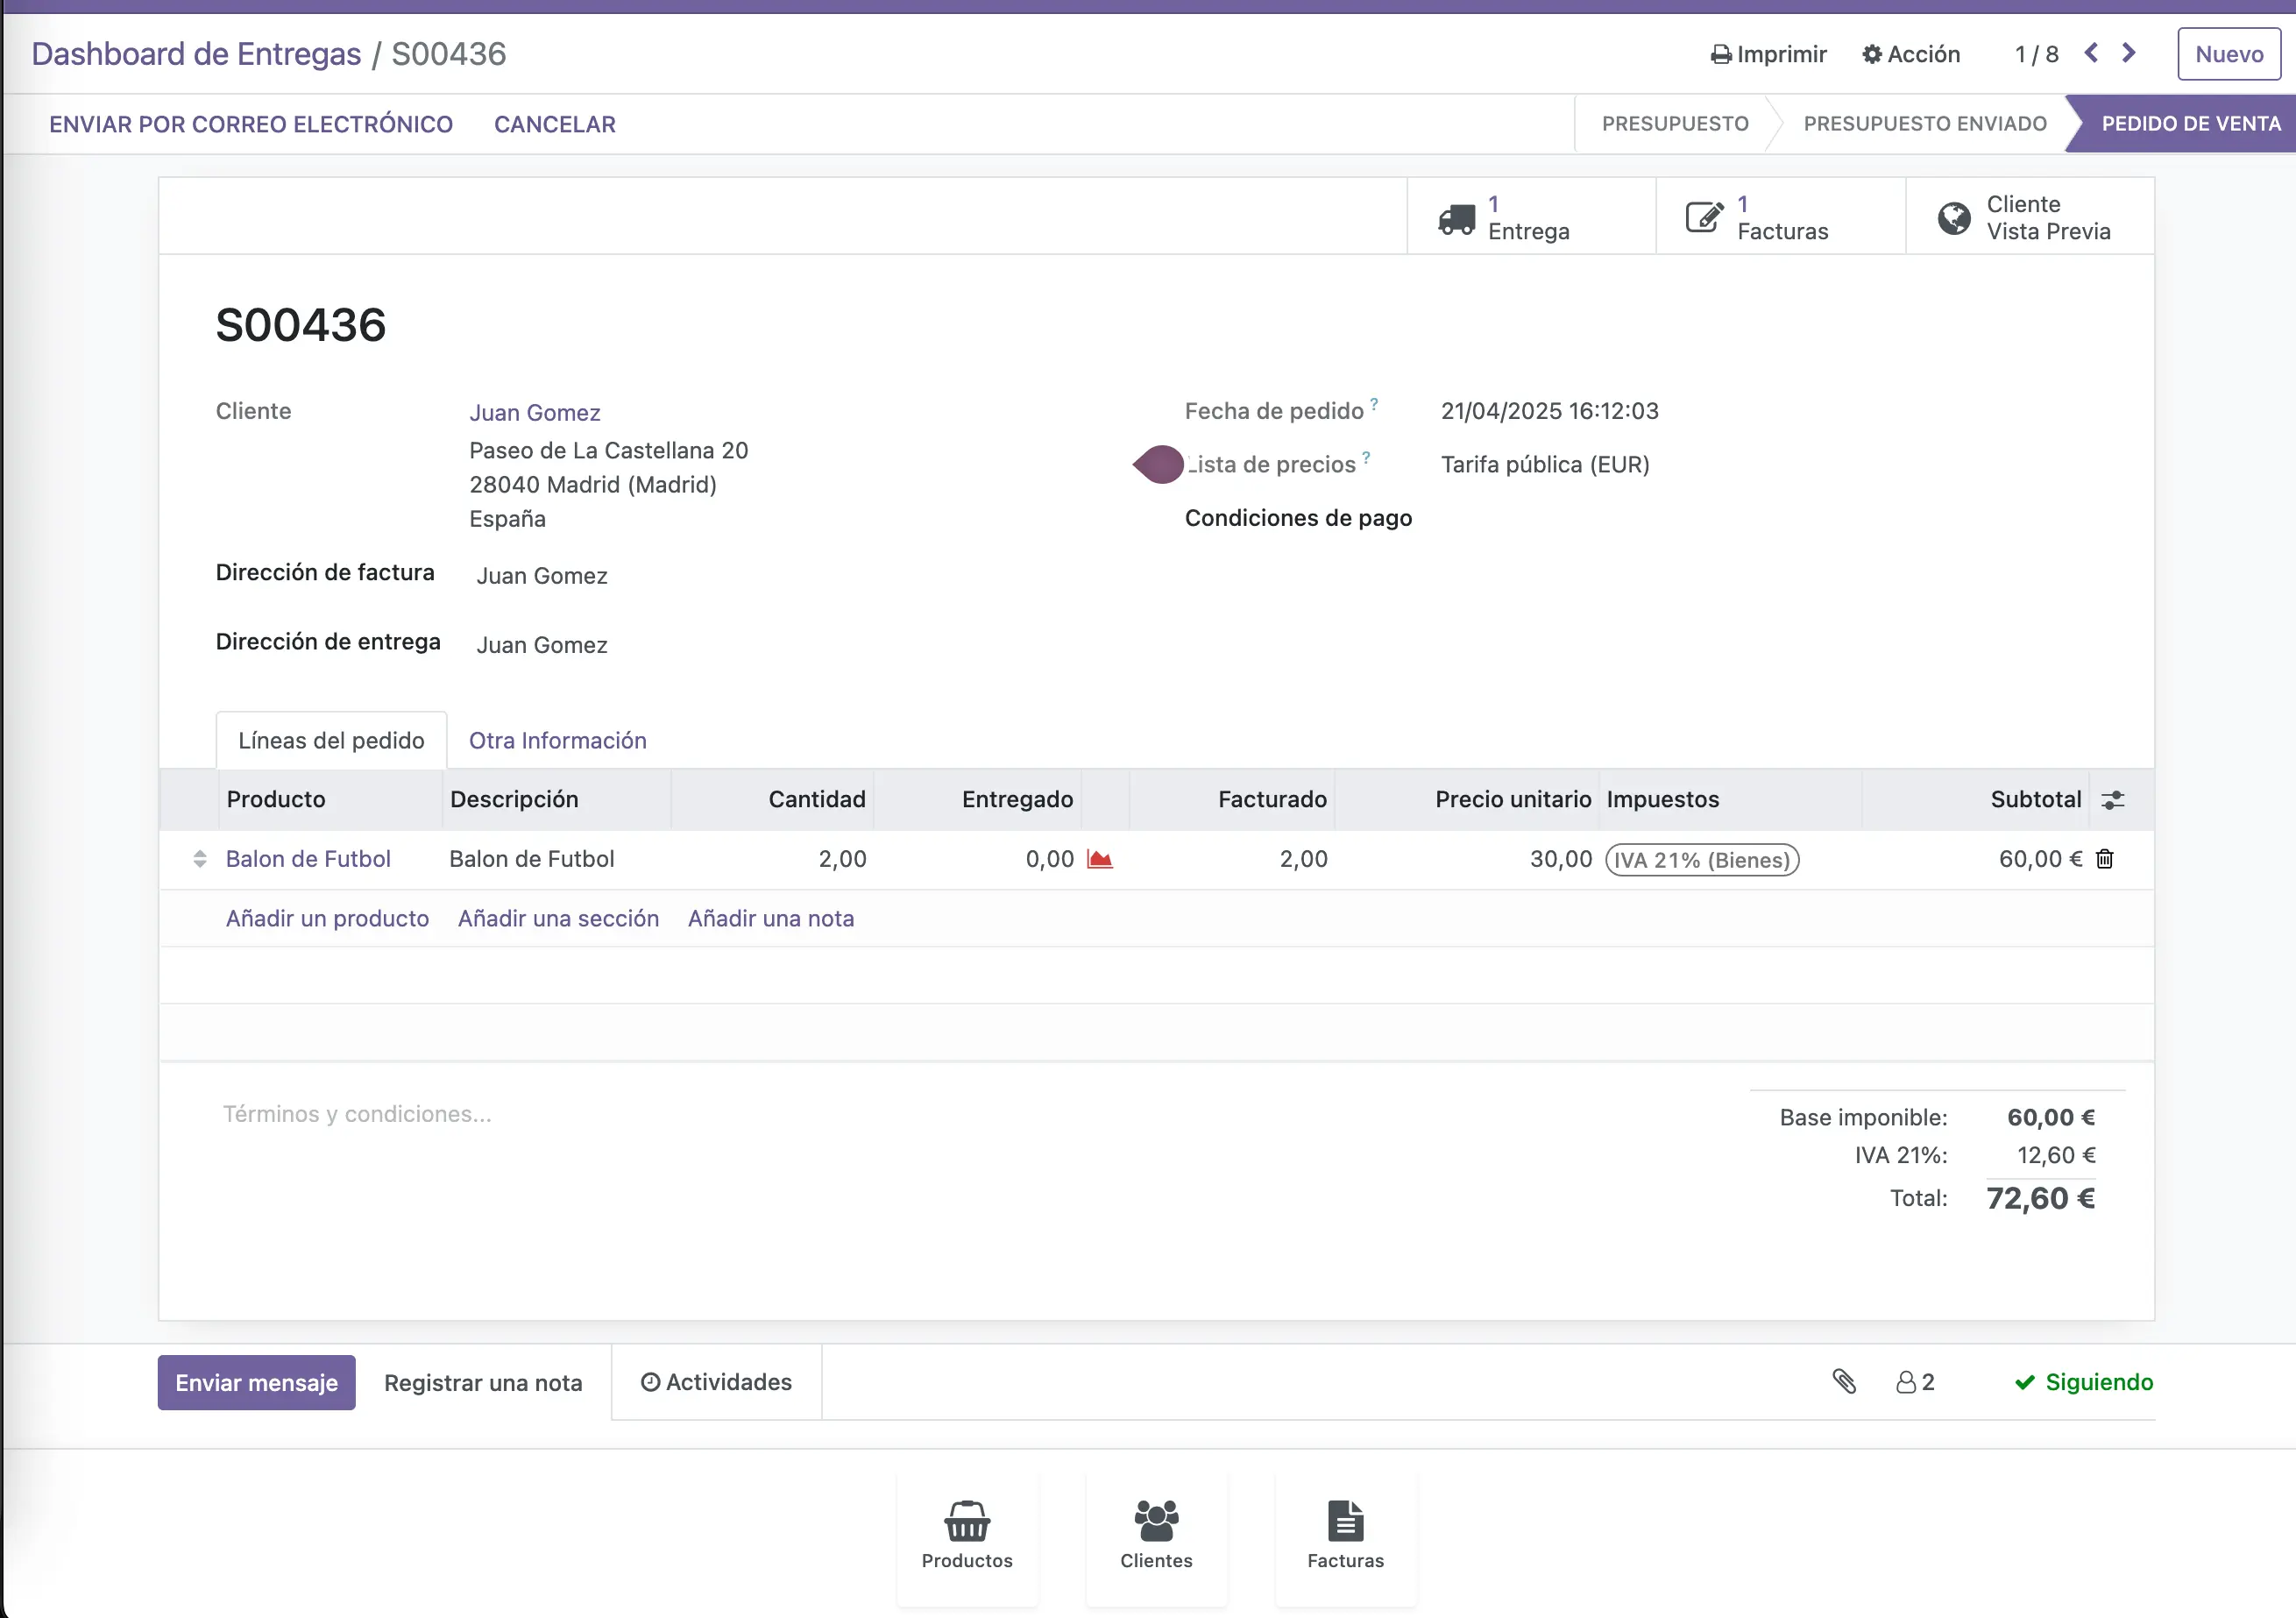Delete the Balon de Futbol order line
Image resolution: width=2296 pixels, height=1618 pixels.
pos(2105,859)
